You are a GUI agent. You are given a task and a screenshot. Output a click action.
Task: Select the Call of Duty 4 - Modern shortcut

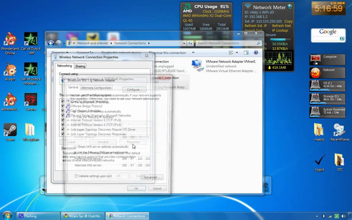tap(31, 74)
